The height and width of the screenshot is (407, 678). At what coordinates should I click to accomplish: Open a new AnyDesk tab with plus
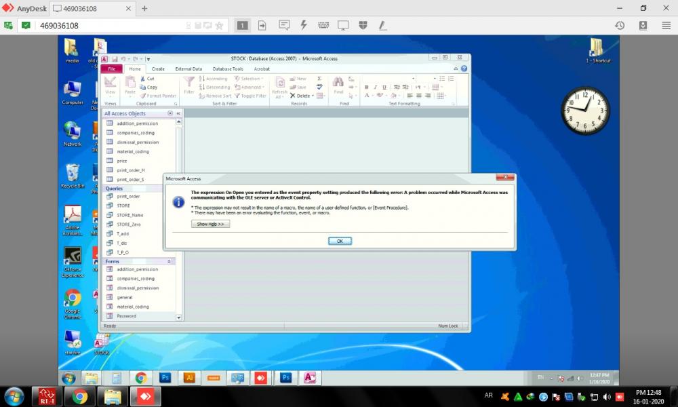pos(144,8)
